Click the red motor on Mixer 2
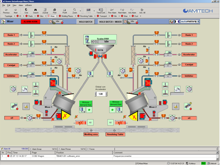 point(148,83)
